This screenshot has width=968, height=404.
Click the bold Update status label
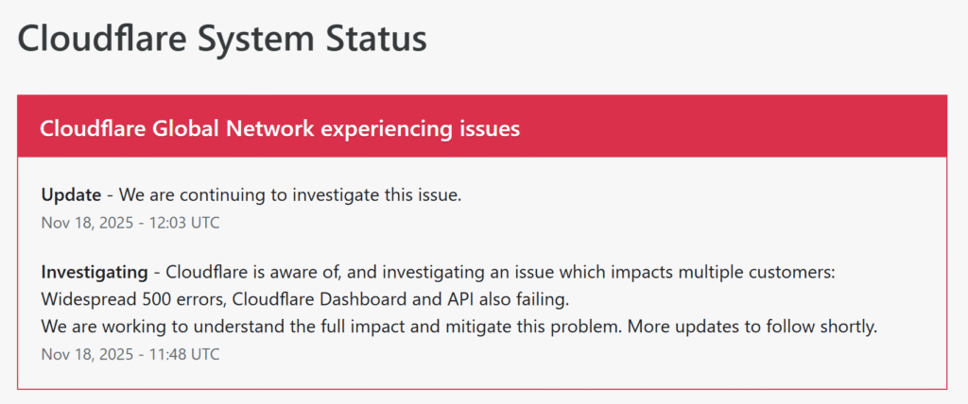point(71,195)
